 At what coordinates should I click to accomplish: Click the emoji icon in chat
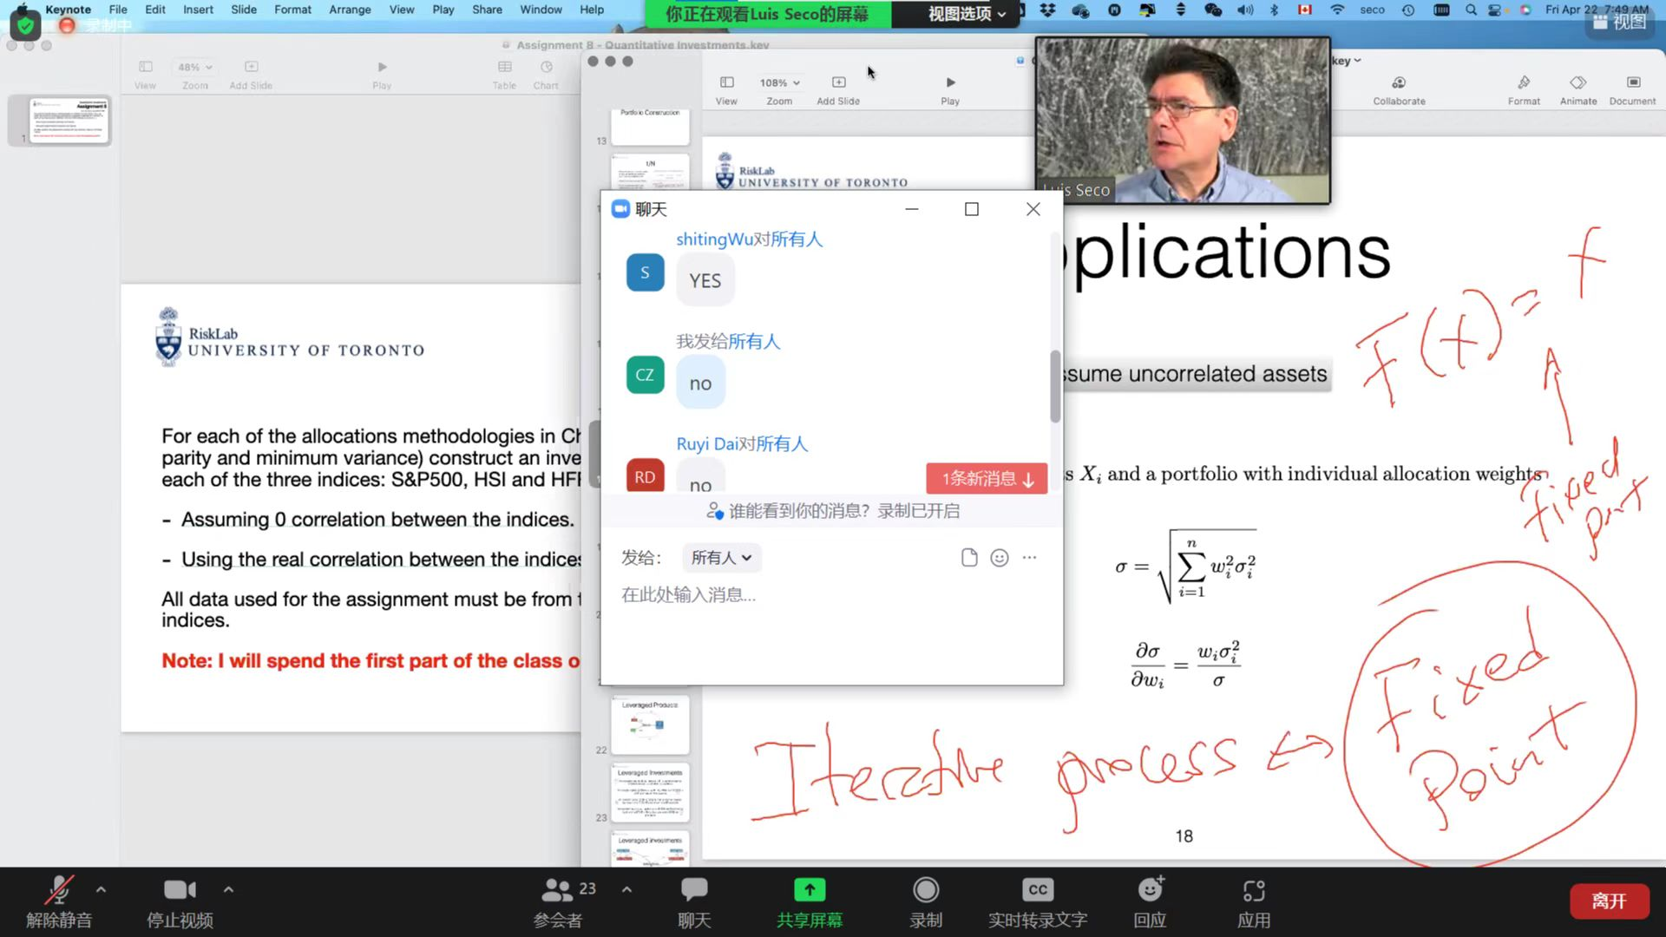(1000, 558)
